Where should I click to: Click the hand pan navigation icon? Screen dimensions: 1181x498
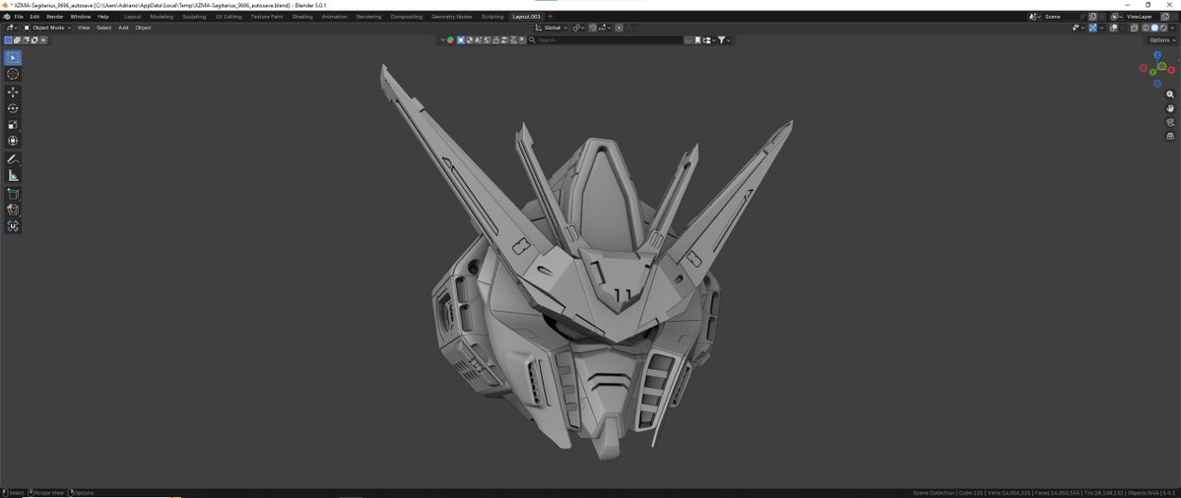tap(1170, 108)
